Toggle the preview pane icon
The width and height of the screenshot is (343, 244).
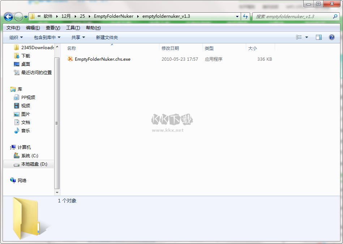click(x=318, y=37)
